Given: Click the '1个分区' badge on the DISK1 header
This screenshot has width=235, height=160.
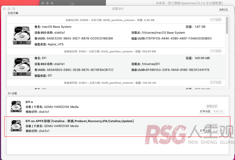Looking at the screenshot, I should pos(216,51).
